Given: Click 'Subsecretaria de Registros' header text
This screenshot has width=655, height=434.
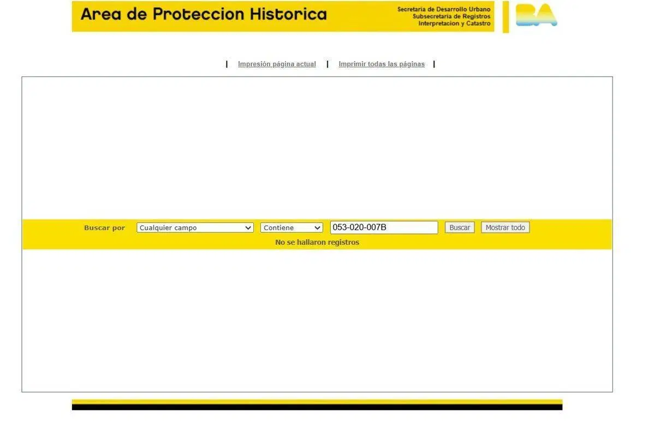Looking at the screenshot, I should (x=451, y=16).
